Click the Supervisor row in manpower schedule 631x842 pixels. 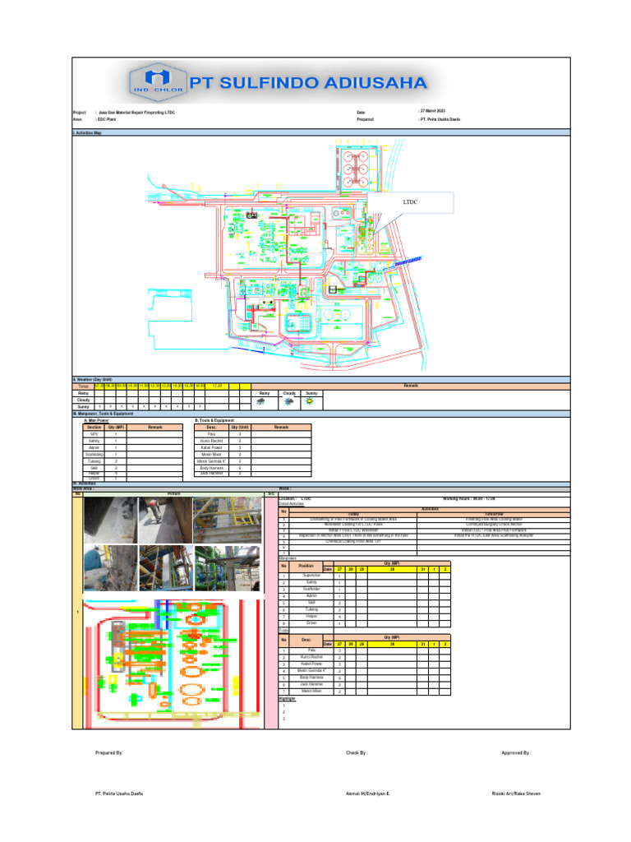[x=365, y=575]
